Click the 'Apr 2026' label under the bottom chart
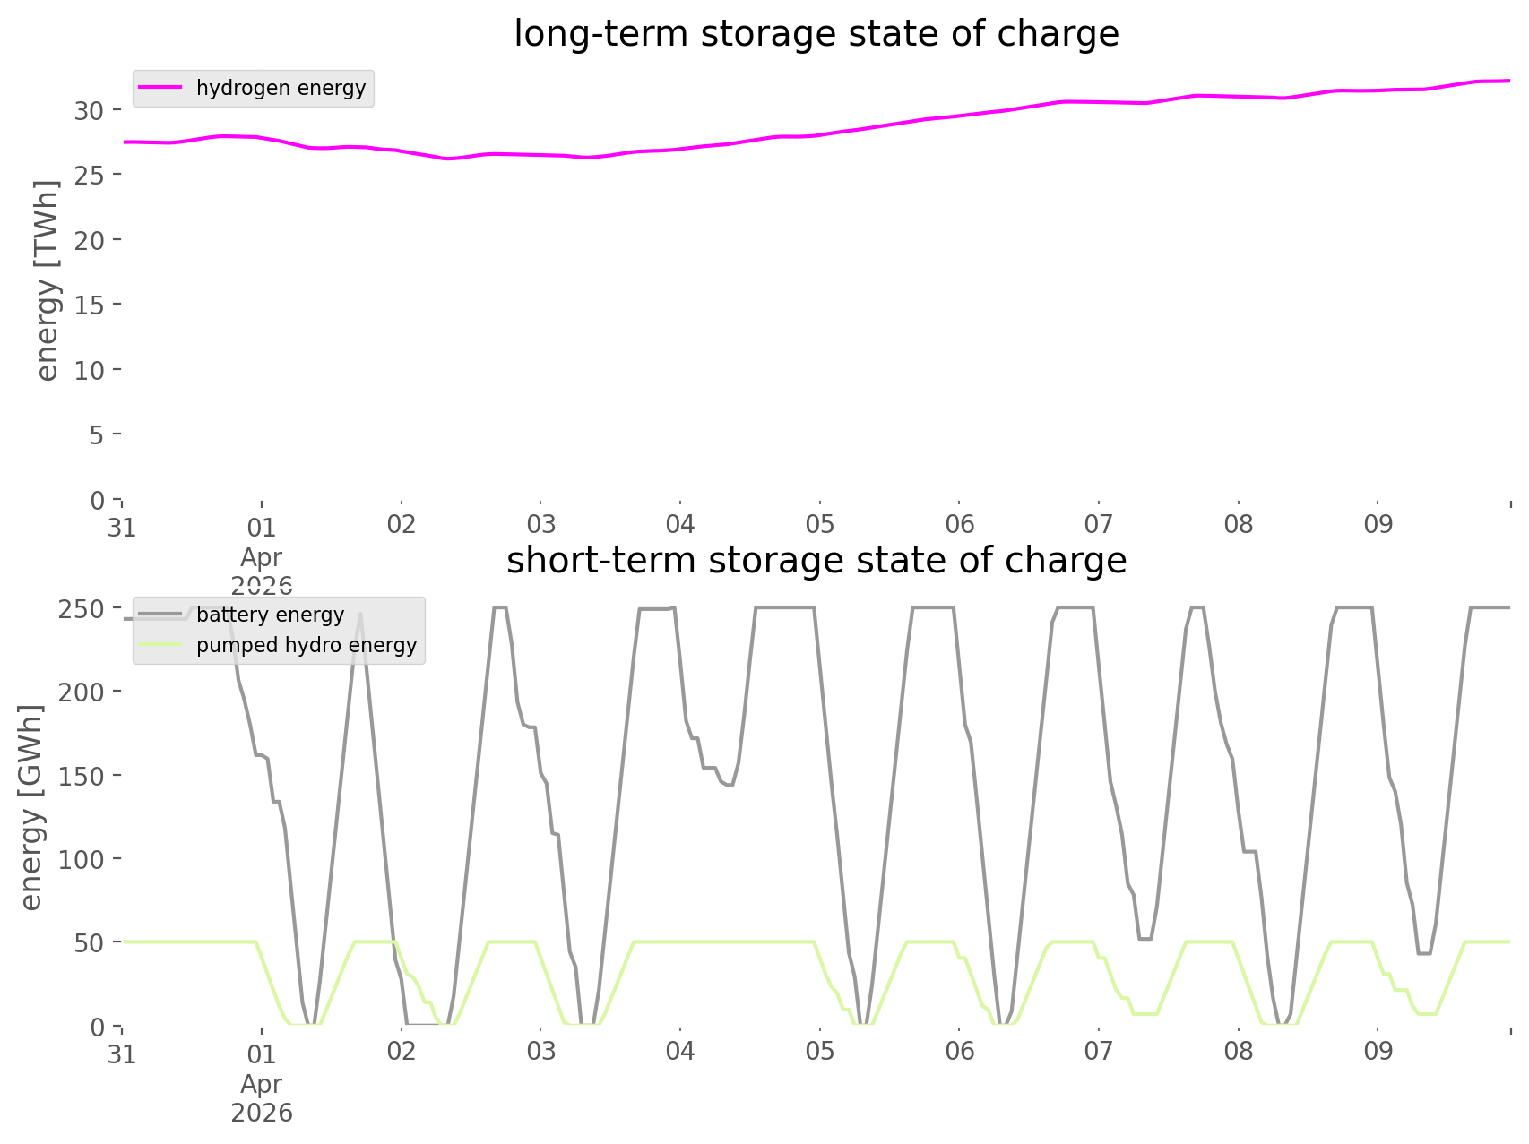The image size is (1529, 1144). pos(262,1098)
